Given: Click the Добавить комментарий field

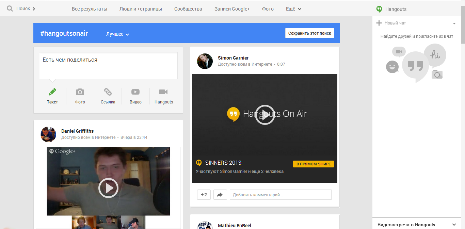Looking at the screenshot, I should (280, 195).
